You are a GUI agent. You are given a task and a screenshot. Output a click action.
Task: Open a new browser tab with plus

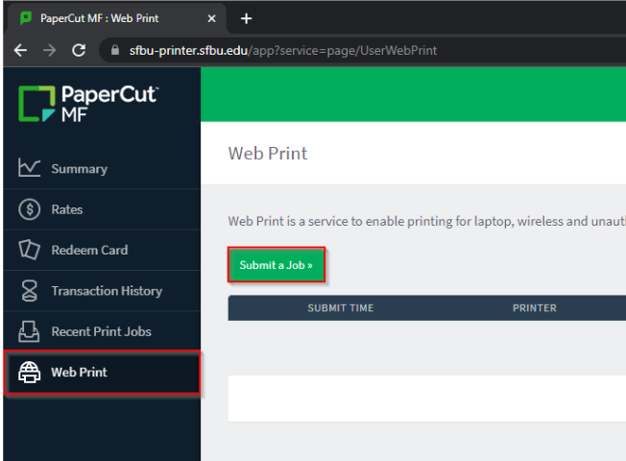tap(247, 18)
